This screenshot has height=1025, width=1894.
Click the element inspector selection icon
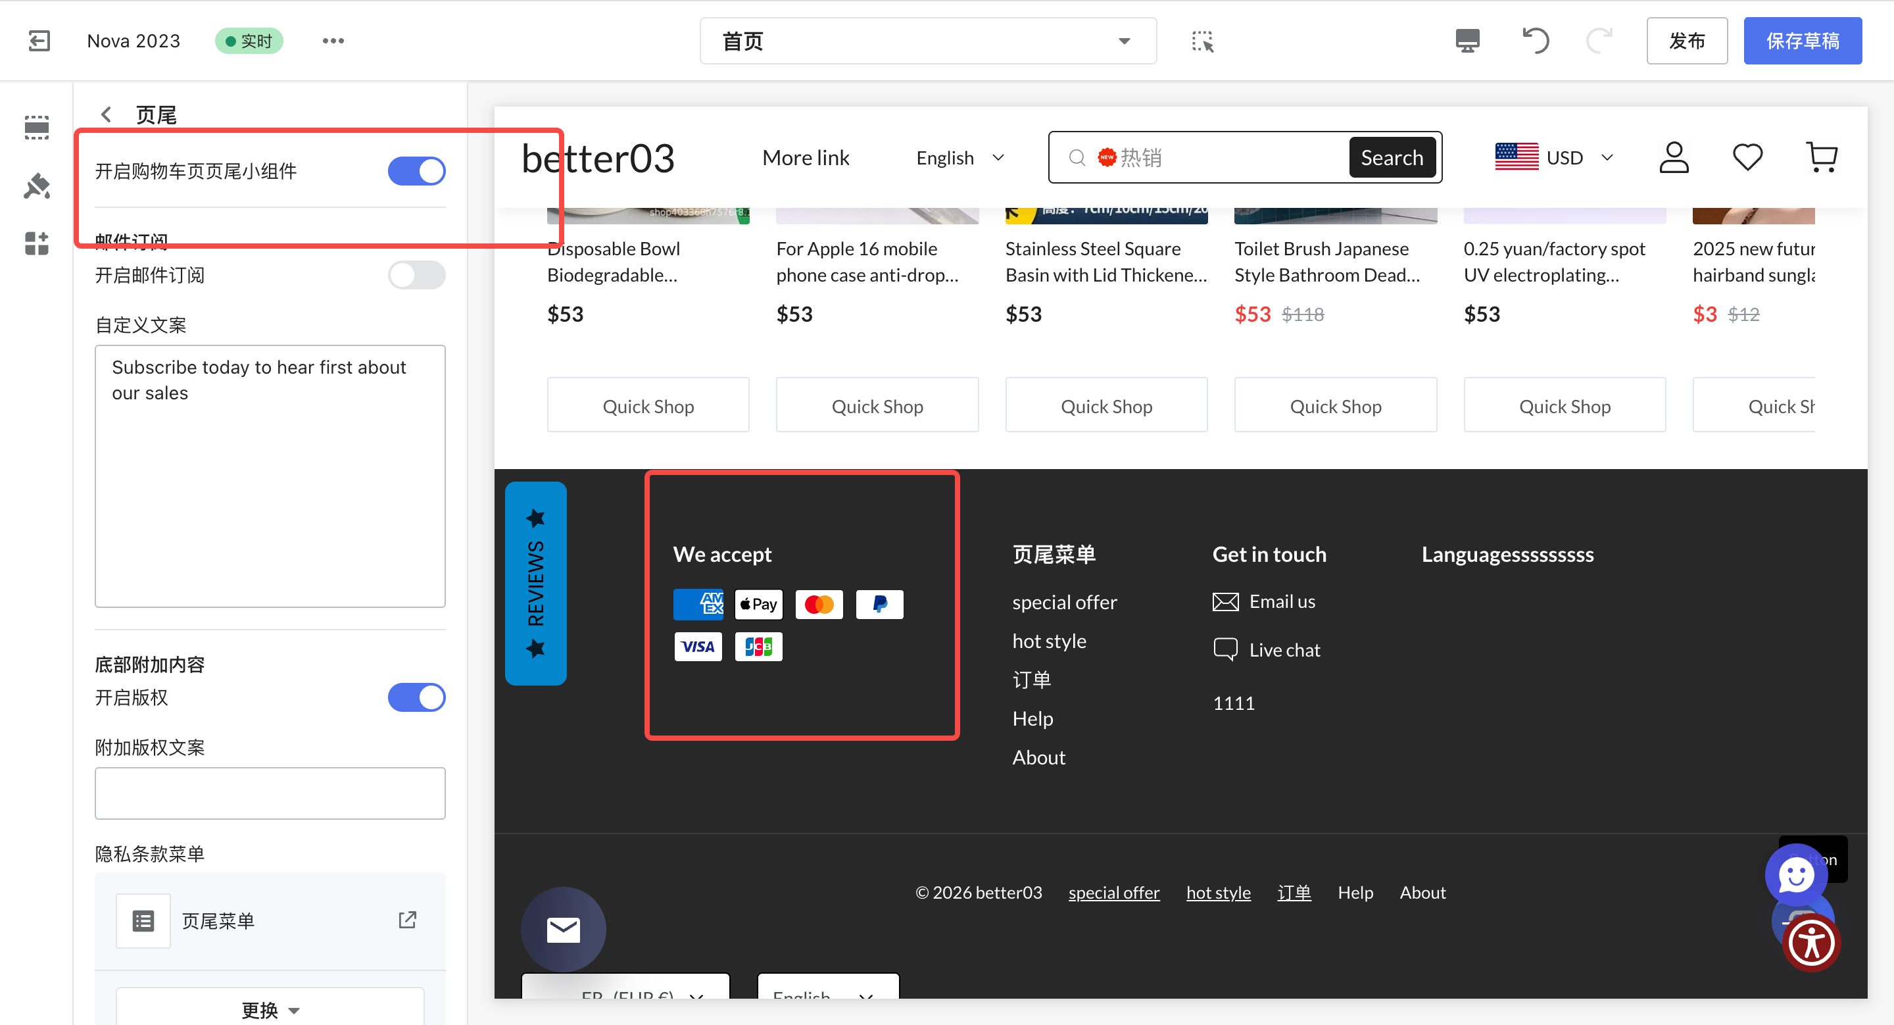click(x=1202, y=41)
